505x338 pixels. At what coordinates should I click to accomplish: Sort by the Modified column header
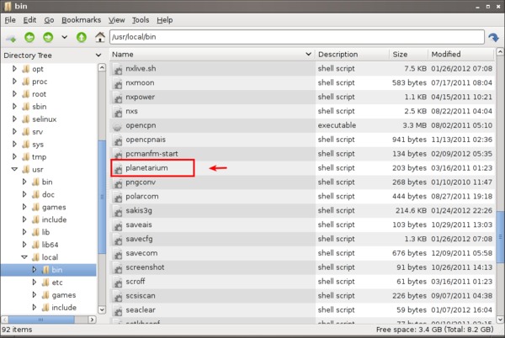click(461, 55)
